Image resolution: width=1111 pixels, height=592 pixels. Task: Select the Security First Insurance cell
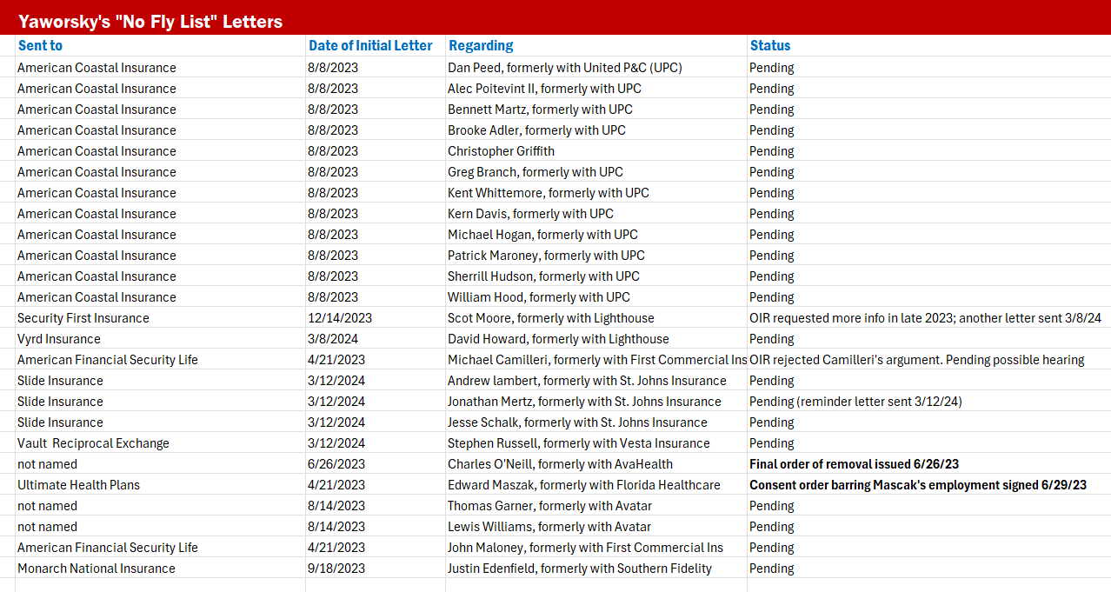(x=83, y=318)
